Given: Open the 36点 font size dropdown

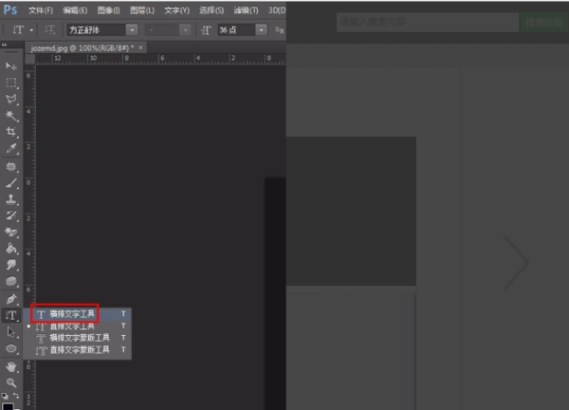Looking at the screenshot, I should [x=262, y=30].
